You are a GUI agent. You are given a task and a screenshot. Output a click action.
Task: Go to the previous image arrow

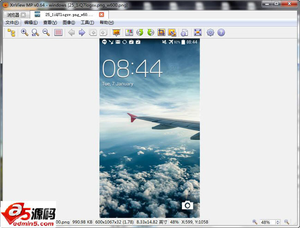click(x=72, y=32)
